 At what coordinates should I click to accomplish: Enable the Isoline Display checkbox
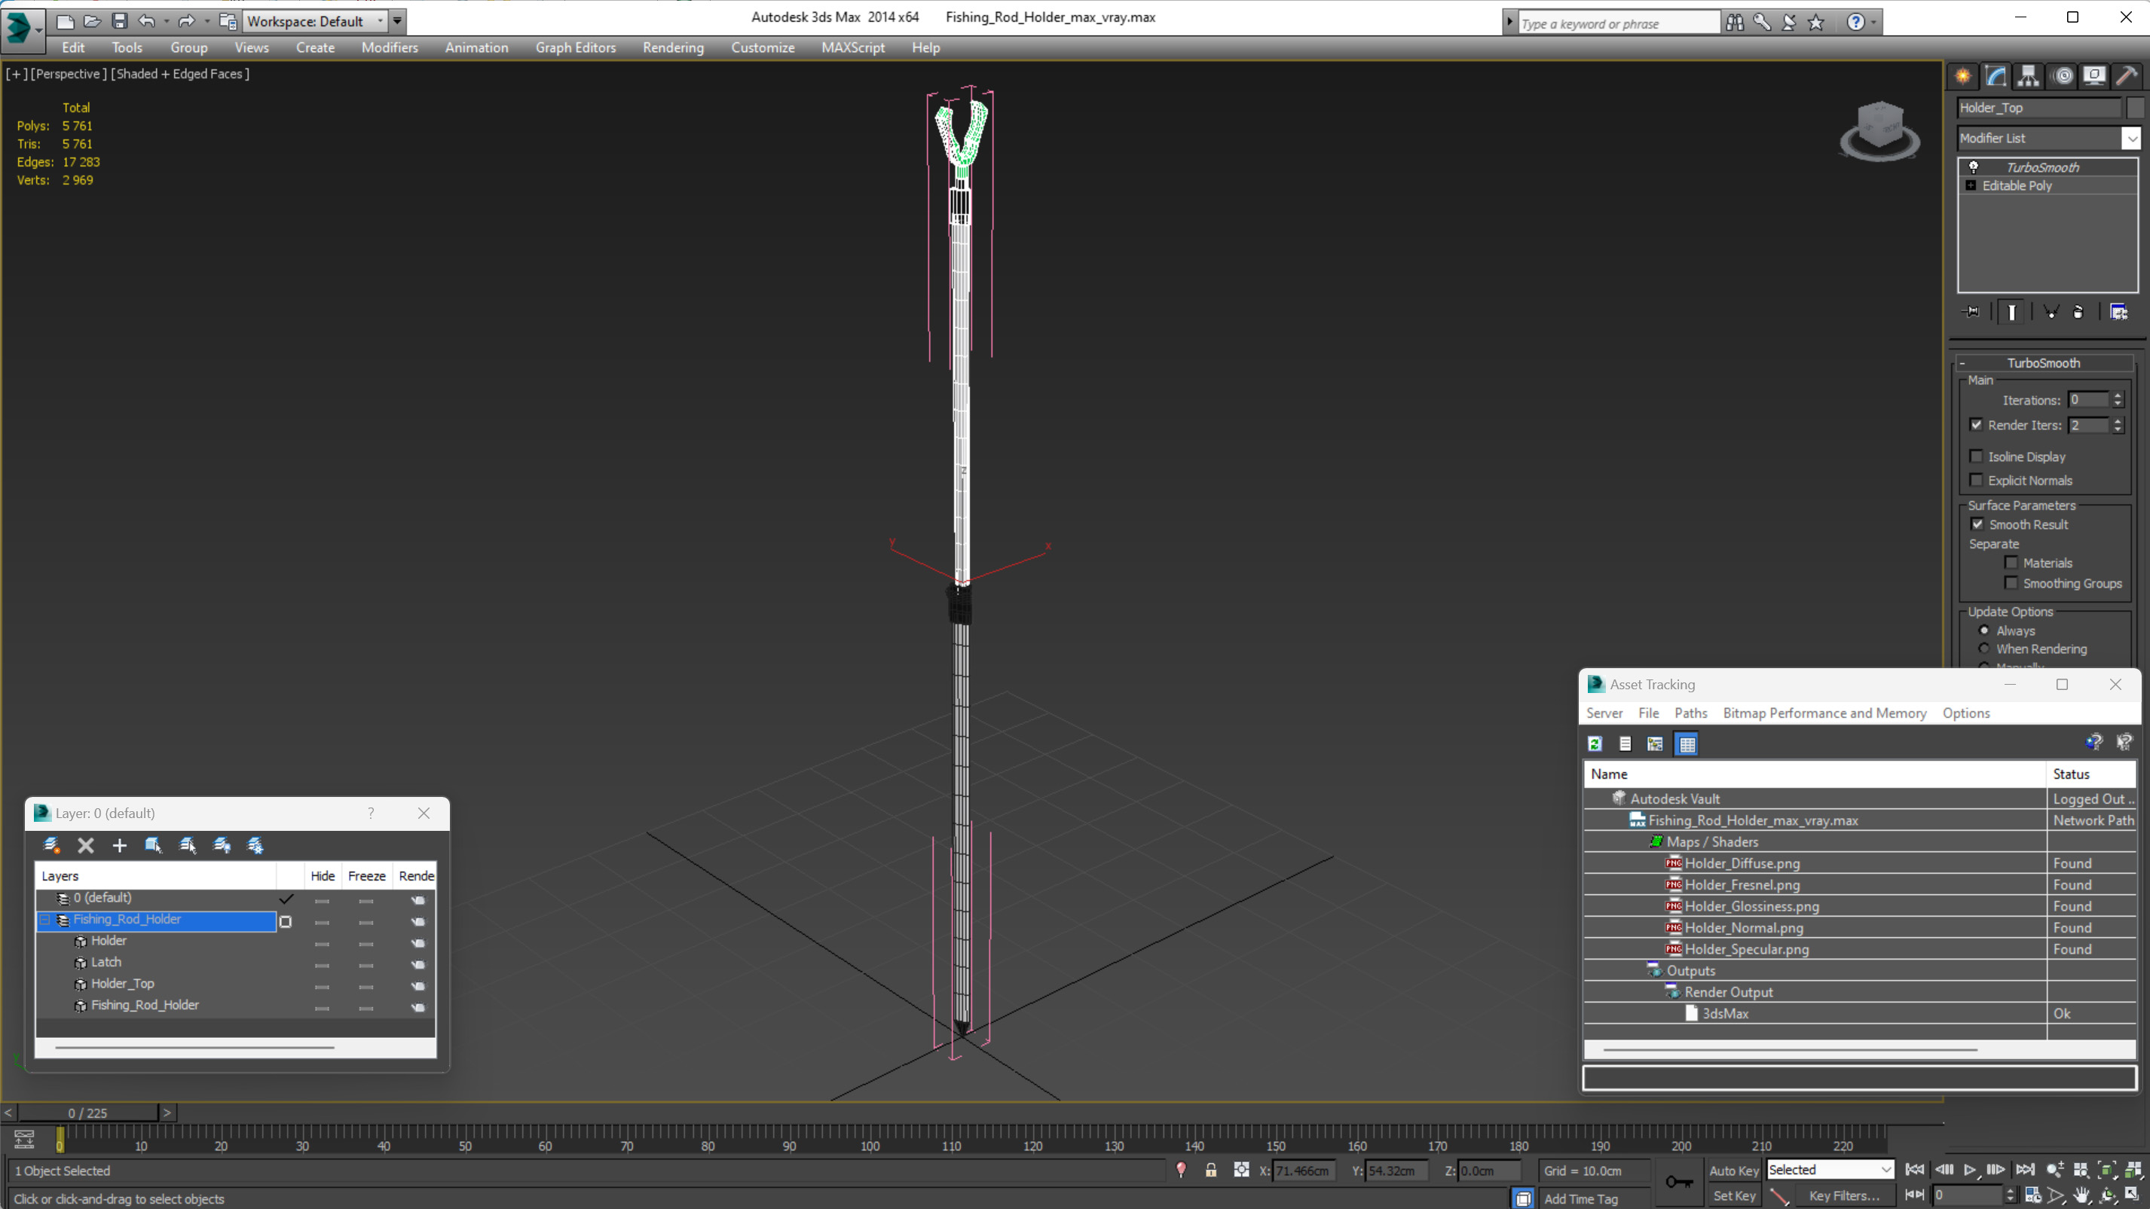click(1977, 456)
